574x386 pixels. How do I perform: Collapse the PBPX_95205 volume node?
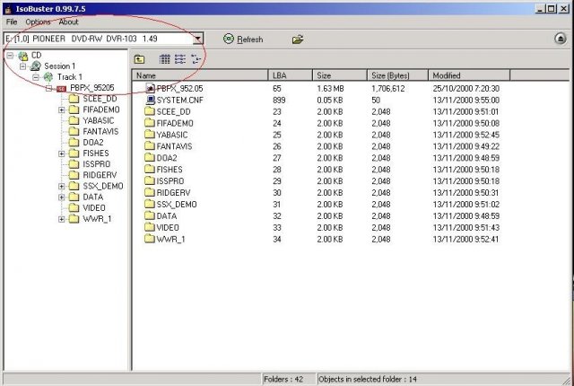[x=48, y=88]
